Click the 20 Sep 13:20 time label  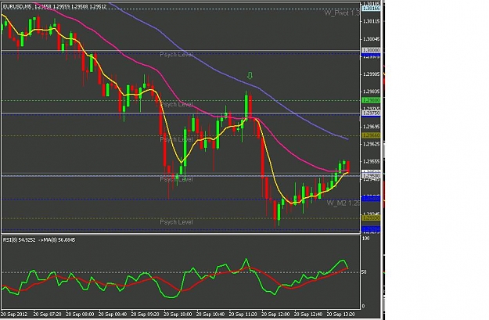click(x=341, y=314)
